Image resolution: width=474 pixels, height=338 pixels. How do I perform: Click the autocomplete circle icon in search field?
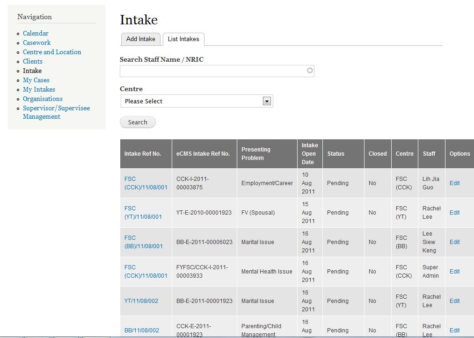click(310, 71)
